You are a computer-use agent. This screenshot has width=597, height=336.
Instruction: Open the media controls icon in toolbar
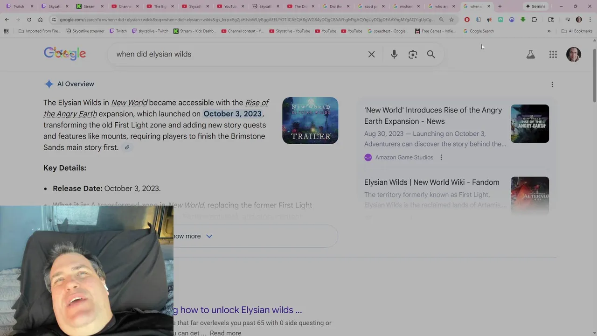coord(568,20)
